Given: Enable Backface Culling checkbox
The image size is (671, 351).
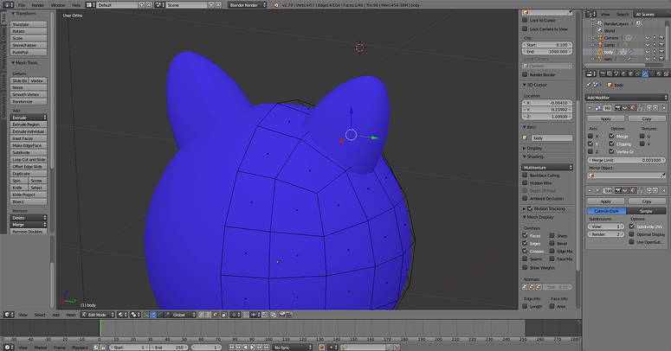Looking at the screenshot, I should pyautogui.click(x=525, y=175).
